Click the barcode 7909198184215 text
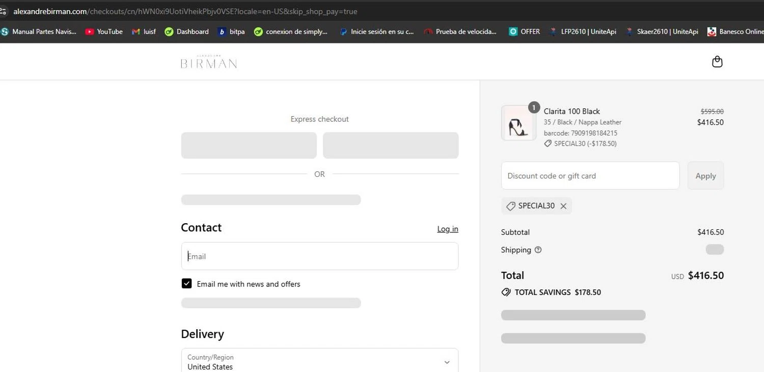 click(x=581, y=133)
